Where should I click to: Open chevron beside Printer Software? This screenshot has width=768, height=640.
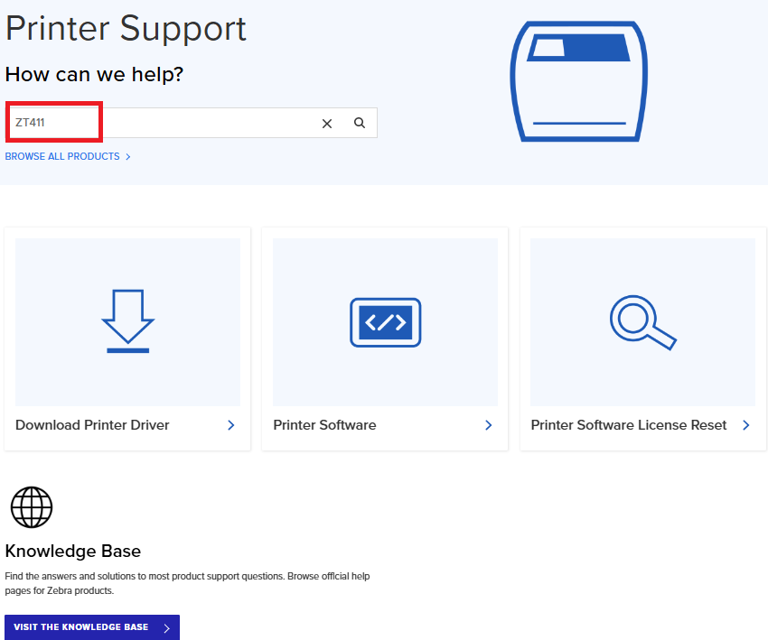488,425
